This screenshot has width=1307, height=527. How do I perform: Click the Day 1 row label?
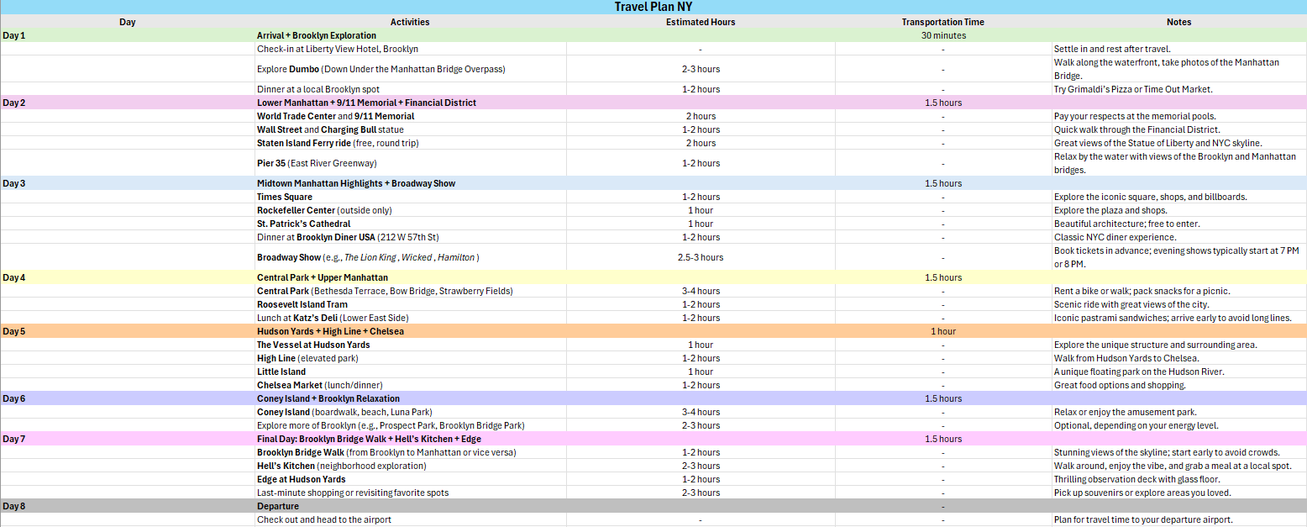pyautogui.click(x=14, y=35)
